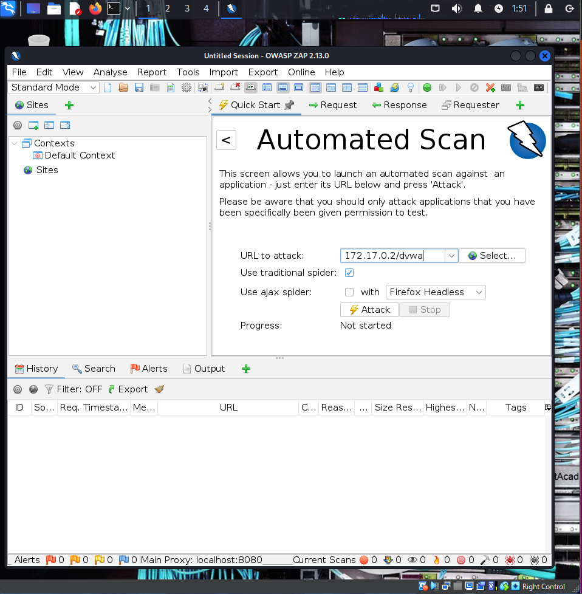The height and width of the screenshot is (594, 582).
Task: Open the Analyse menu
Action: coord(110,72)
